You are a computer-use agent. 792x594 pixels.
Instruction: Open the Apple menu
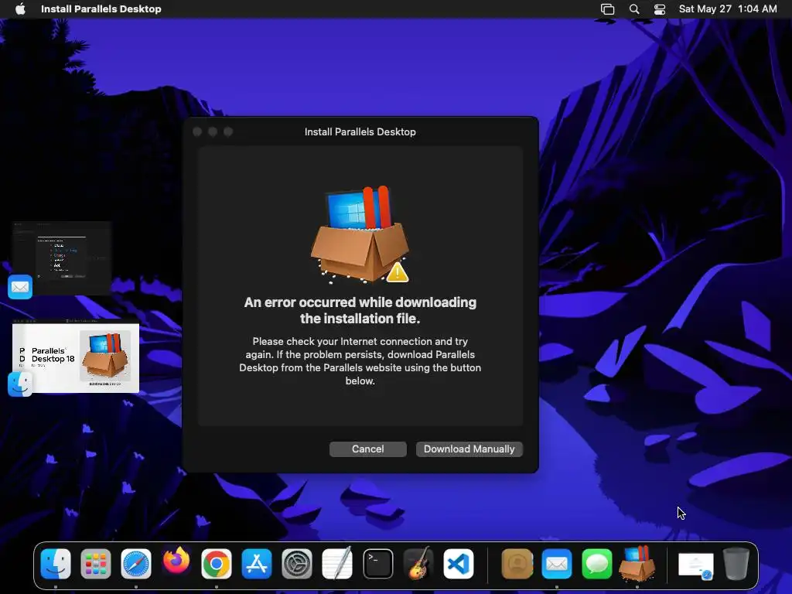coord(20,9)
